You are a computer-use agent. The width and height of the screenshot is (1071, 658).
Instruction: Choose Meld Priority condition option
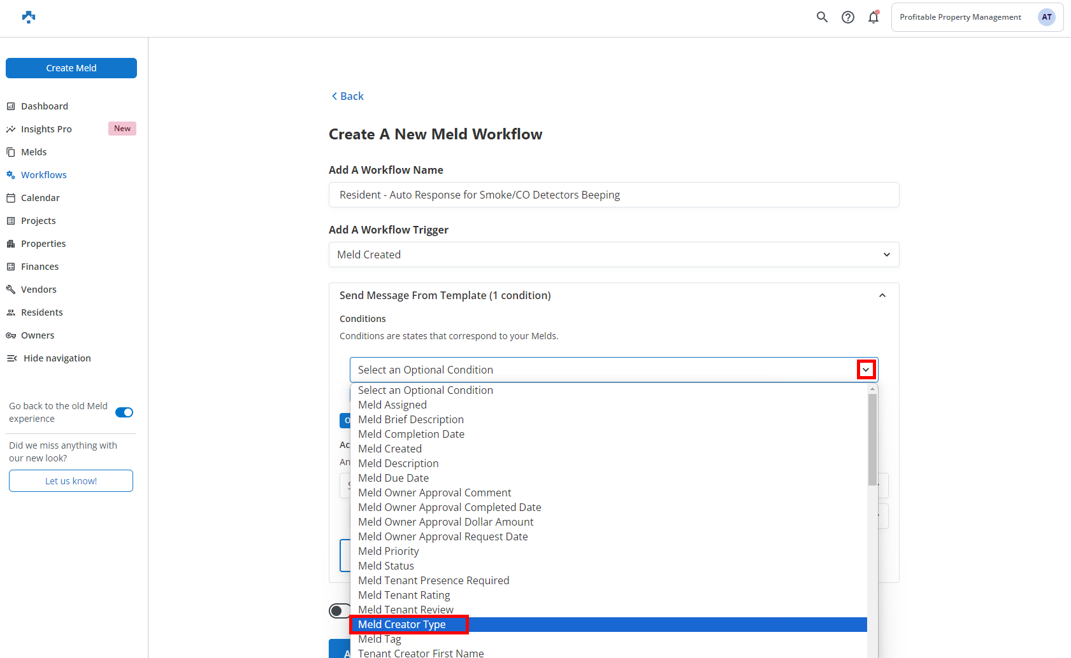point(389,551)
